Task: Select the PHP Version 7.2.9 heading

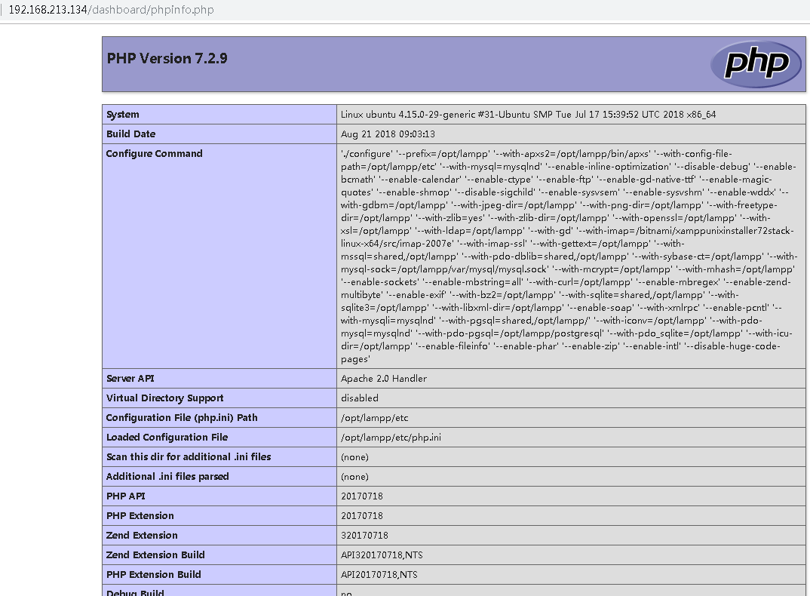Action: [x=167, y=58]
